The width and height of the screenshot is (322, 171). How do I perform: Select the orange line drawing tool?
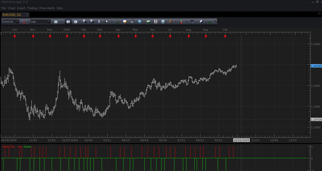pos(170,21)
